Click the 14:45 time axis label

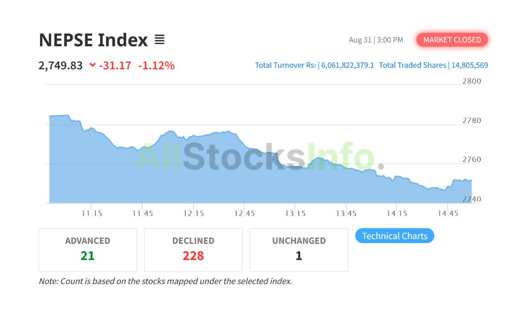tap(448, 213)
